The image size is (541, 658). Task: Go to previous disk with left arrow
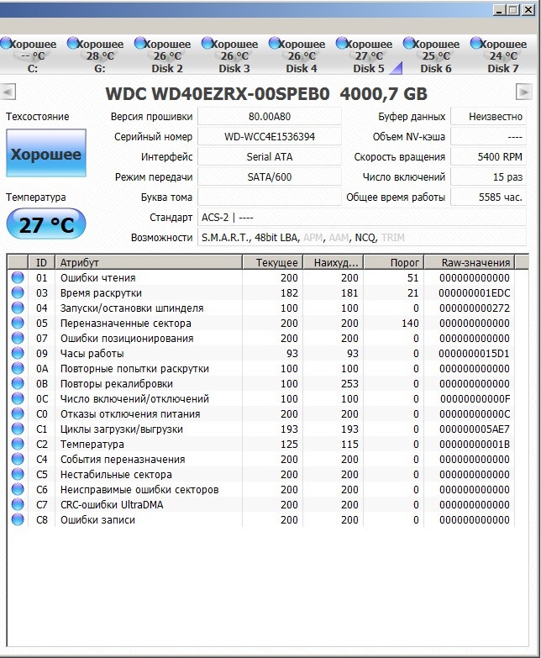point(8,92)
